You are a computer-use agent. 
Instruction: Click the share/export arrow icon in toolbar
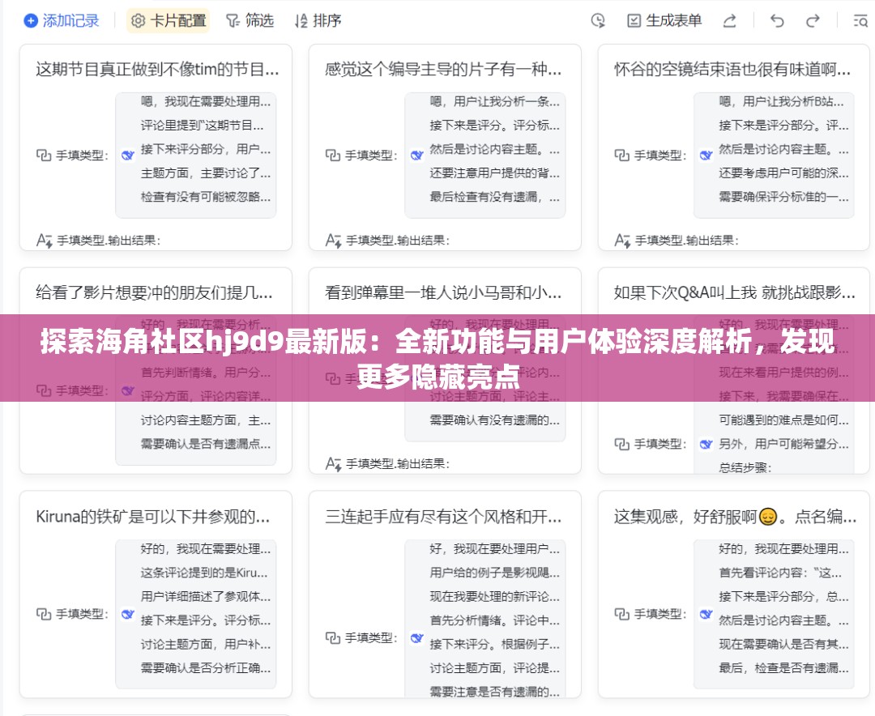click(x=728, y=22)
